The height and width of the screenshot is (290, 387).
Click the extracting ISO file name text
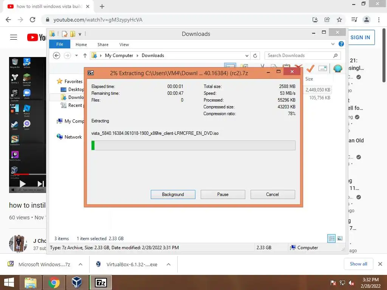pos(155,133)
